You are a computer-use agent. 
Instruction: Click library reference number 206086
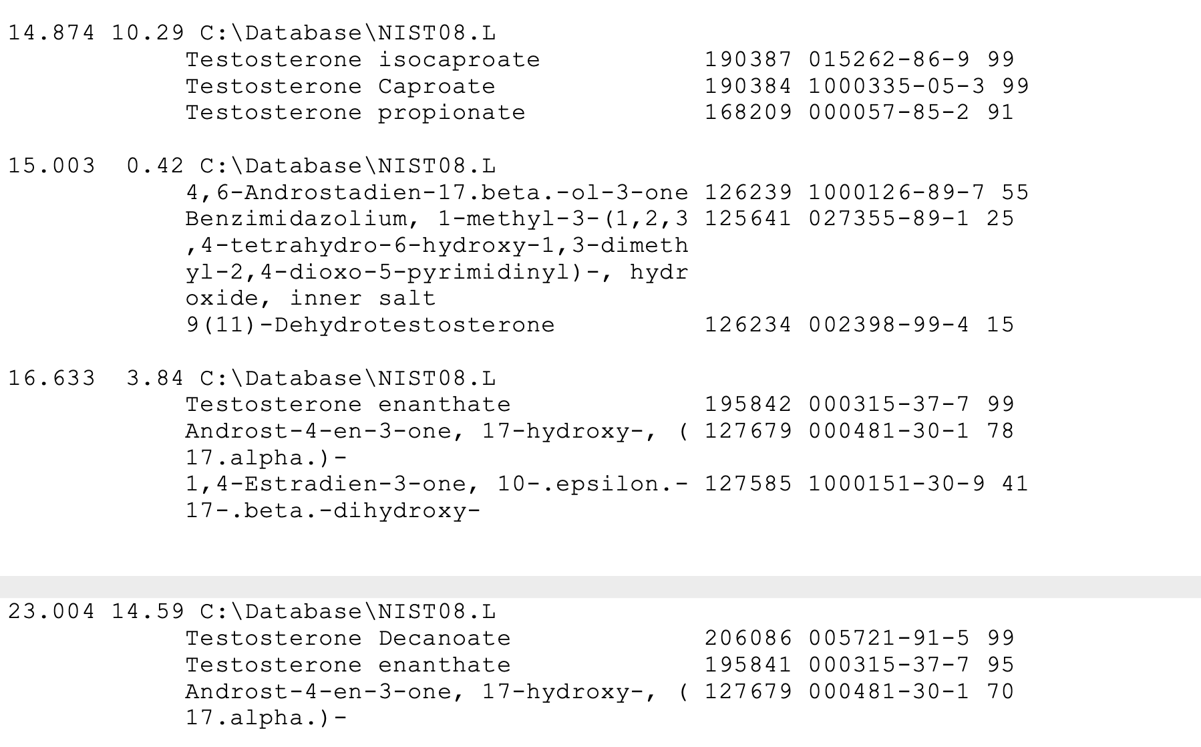coord(748,638)
